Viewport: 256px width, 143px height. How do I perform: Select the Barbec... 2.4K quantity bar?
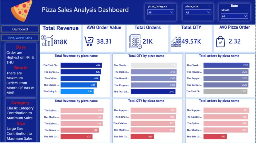pos(154,72)
